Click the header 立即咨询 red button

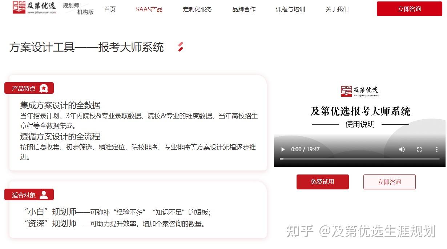(409, 9)
